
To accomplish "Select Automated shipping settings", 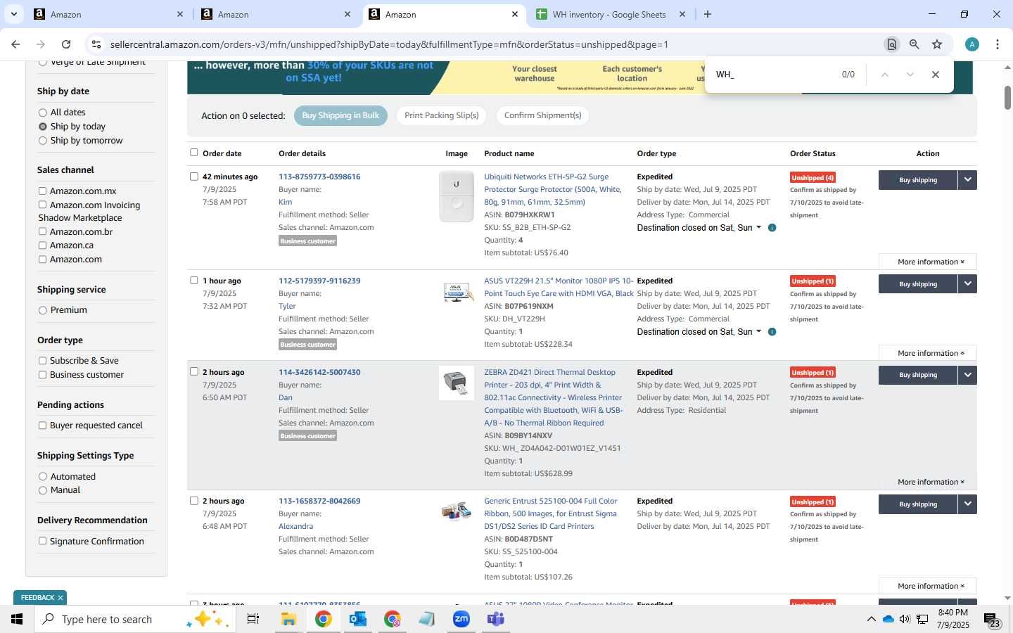I will click(43, 477).
